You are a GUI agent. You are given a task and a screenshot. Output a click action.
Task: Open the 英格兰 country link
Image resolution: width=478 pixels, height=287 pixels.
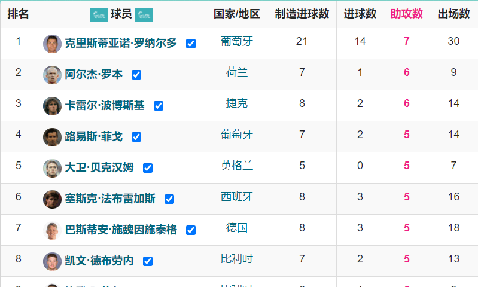click(x=237, y=166)
